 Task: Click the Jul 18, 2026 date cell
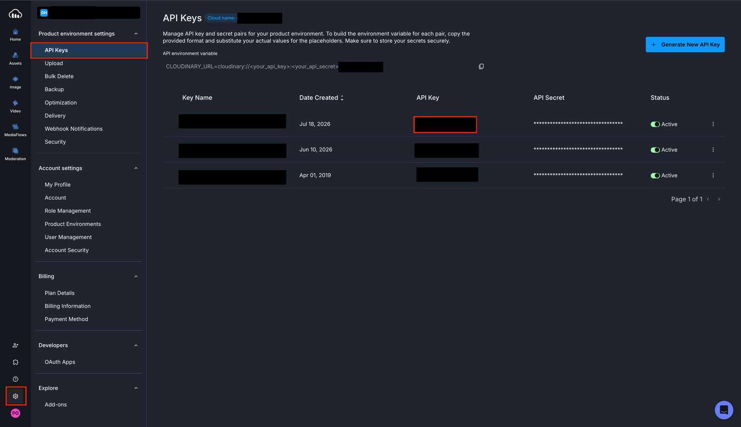coord(315,124)
